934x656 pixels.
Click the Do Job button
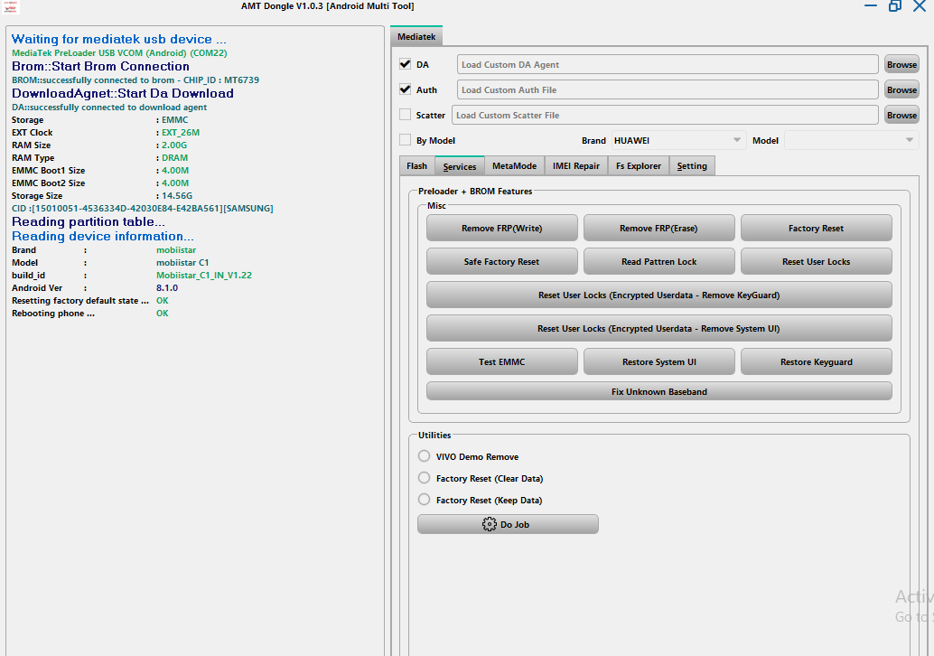[x=508, y=524]
